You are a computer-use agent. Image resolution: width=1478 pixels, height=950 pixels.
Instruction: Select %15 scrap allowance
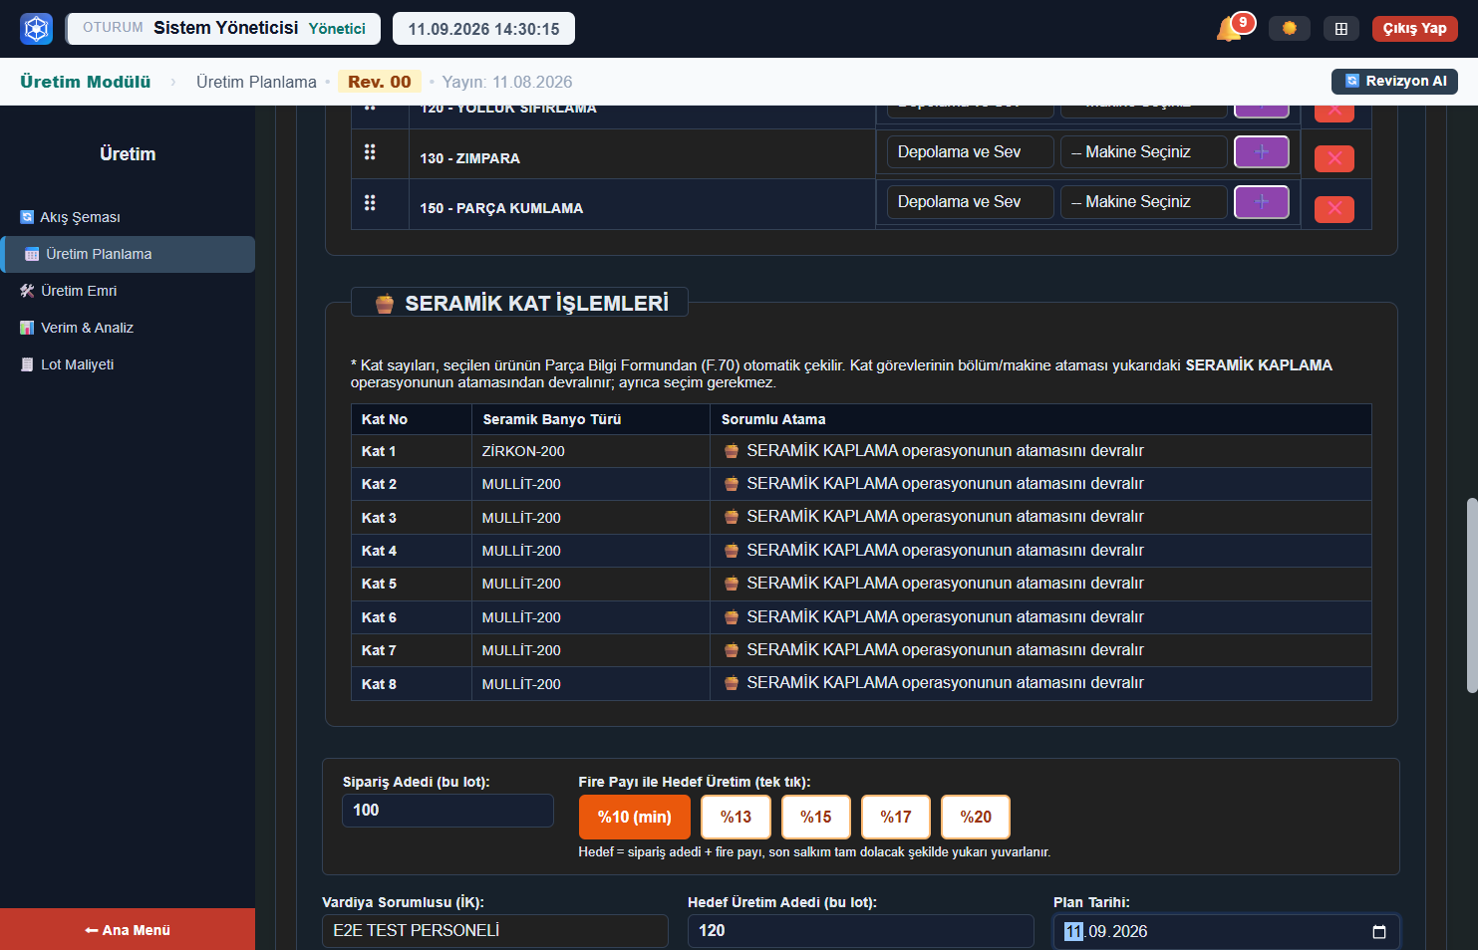pos(816,817)
